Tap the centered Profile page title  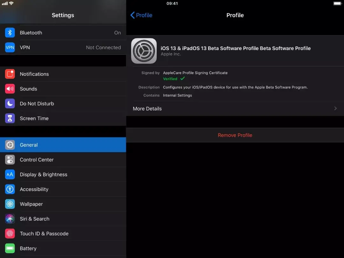235,15
